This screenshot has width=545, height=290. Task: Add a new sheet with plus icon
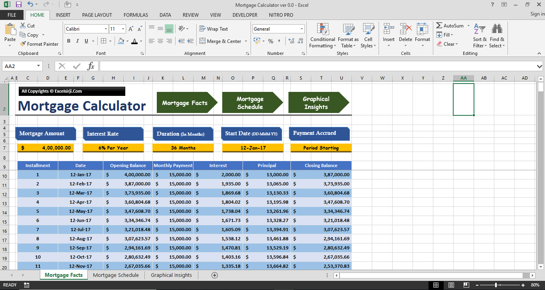215,275
